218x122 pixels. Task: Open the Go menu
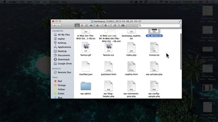(x=45, y=2)
